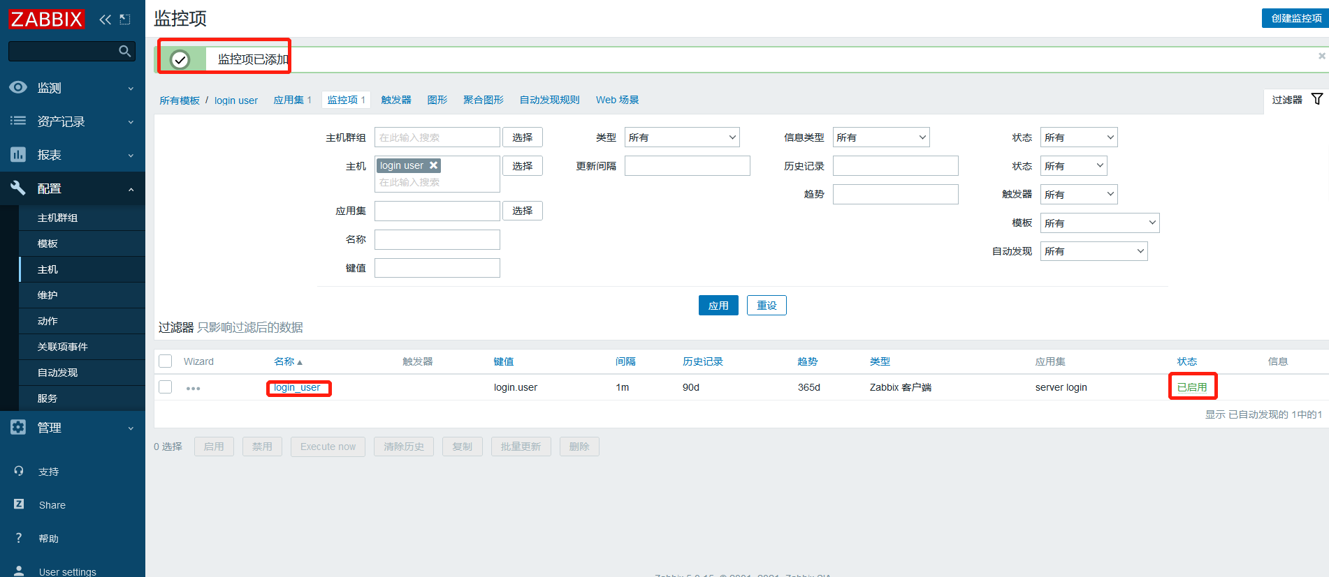Toggle the 已启用 status link
The image size is (1329, 577).
1192,387
